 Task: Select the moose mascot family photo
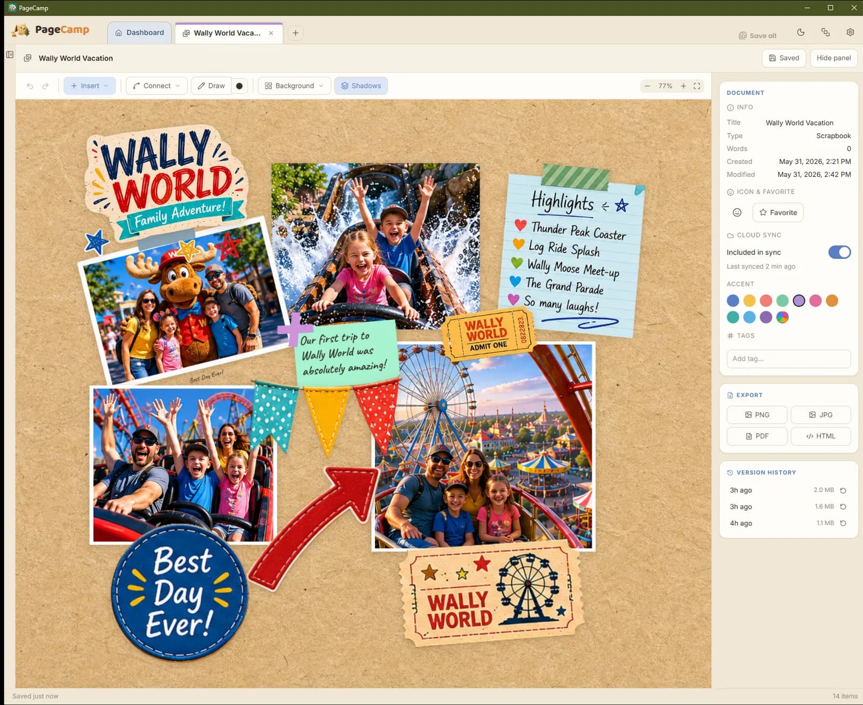[183, 302]
